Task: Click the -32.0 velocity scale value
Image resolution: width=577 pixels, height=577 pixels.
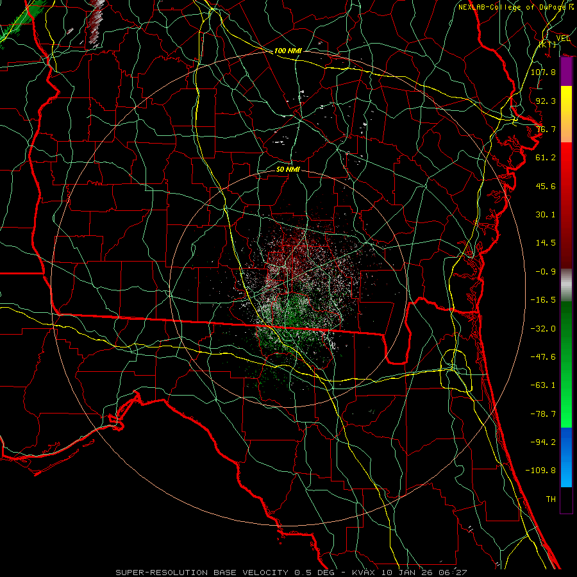Action: 543,329
